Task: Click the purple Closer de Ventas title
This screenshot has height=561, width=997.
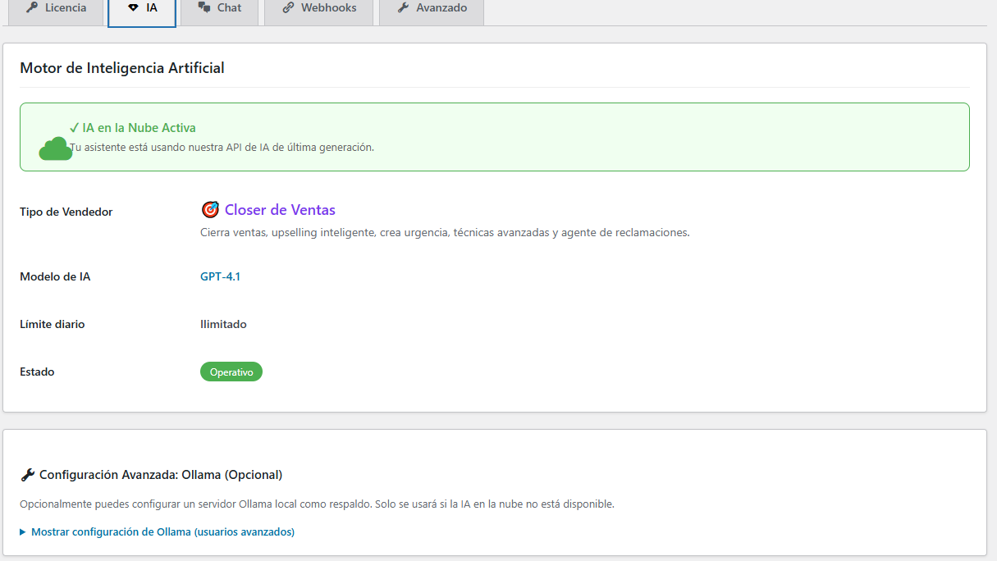Action: click(280, 210)
